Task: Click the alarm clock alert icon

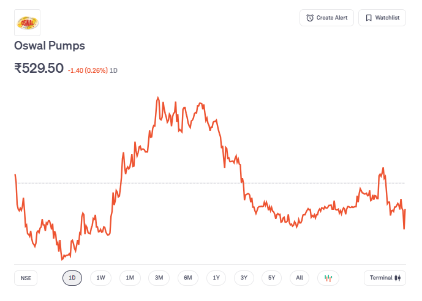Action: 310,18
